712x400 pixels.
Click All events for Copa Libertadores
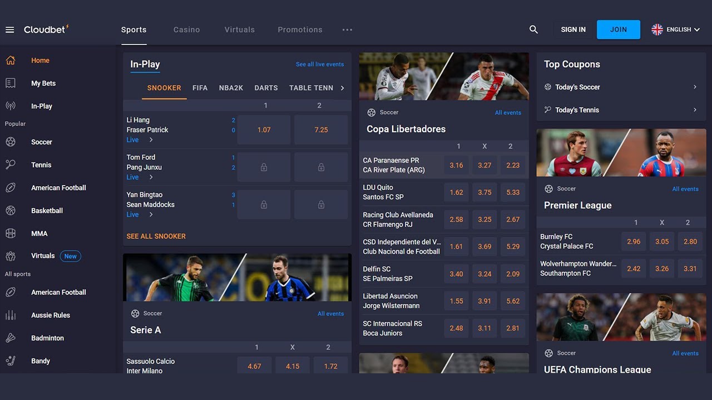[508, 113]
